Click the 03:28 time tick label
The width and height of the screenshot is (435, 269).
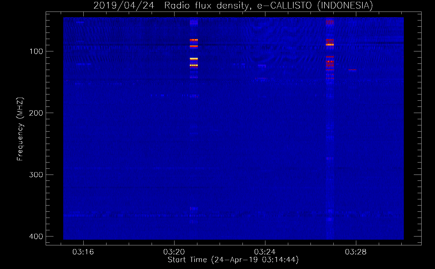coord(356,252)
